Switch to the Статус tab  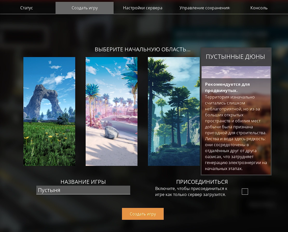26,8
